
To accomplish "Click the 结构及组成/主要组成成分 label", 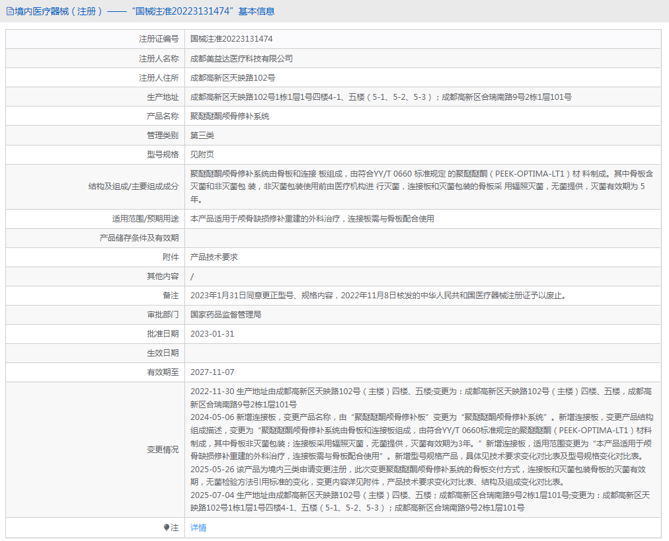I will 134,187.
